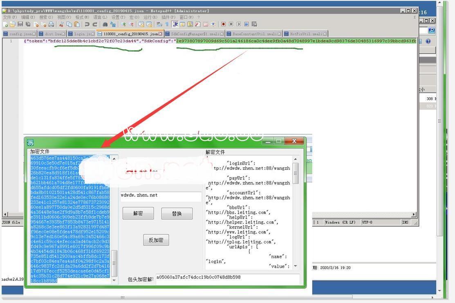Close the login.js tab
Viewport: 455px width, 303px height.
[93, 34]
